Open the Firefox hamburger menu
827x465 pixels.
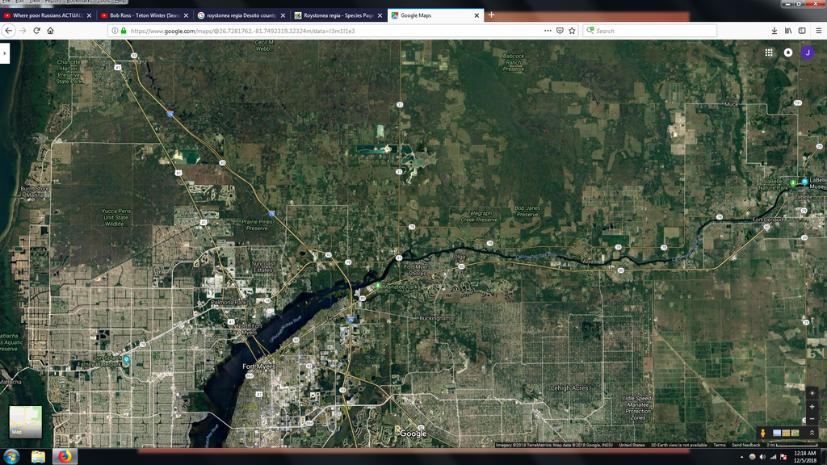[x=819, y=31]
